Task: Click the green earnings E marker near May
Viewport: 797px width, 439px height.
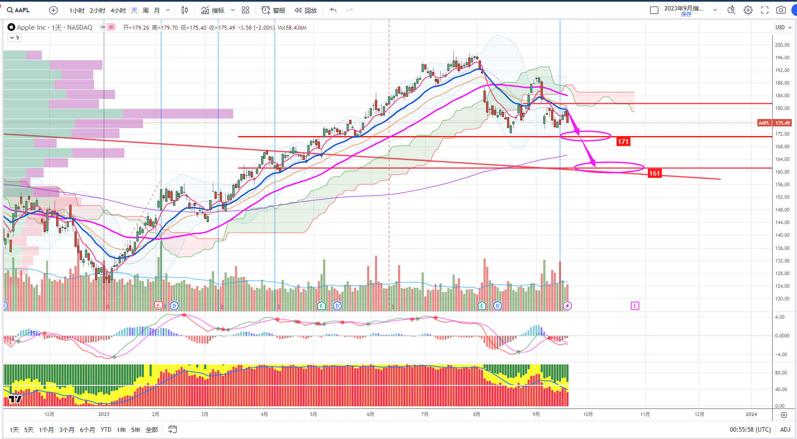Action: coord(321,306)
